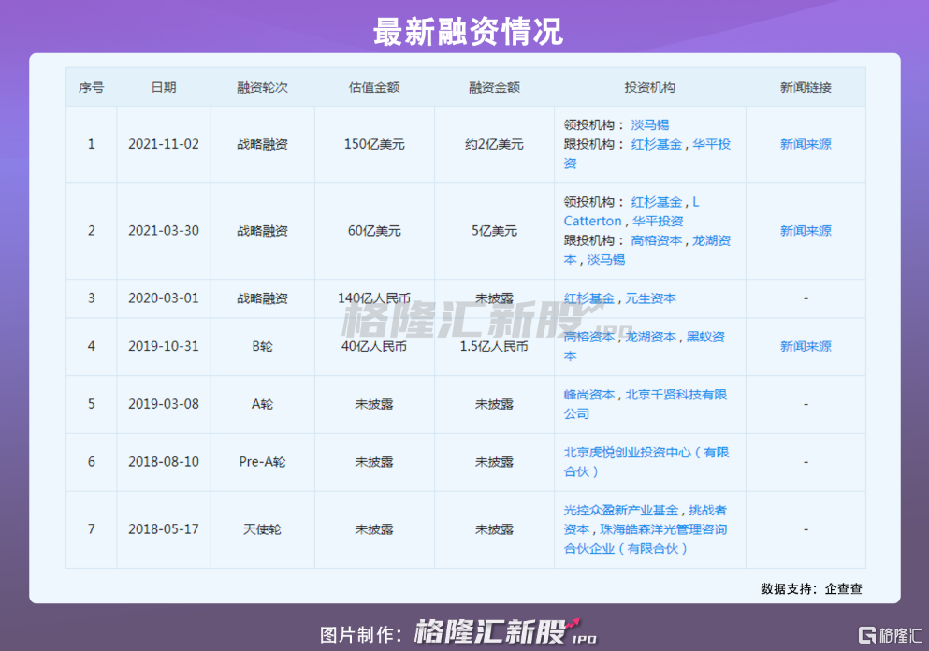Click the 估值金额 column header
This screenshot has height=651, width=929.
tap(374, 87)
